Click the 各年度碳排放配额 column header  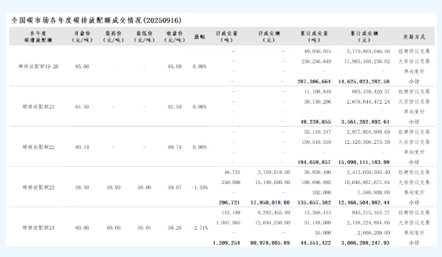[x=38, y=37]
